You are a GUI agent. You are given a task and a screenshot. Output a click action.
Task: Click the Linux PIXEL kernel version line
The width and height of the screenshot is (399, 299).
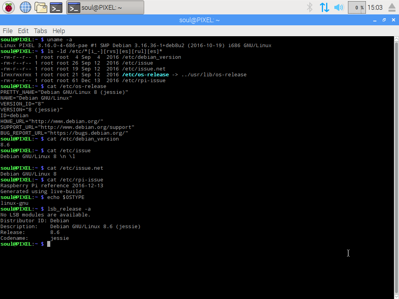(x=136, y=45)
